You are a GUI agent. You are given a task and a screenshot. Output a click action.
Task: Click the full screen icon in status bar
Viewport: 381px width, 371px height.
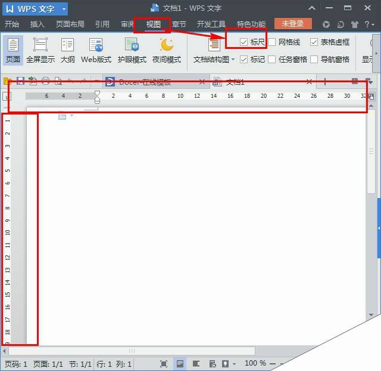pos(164,364)
